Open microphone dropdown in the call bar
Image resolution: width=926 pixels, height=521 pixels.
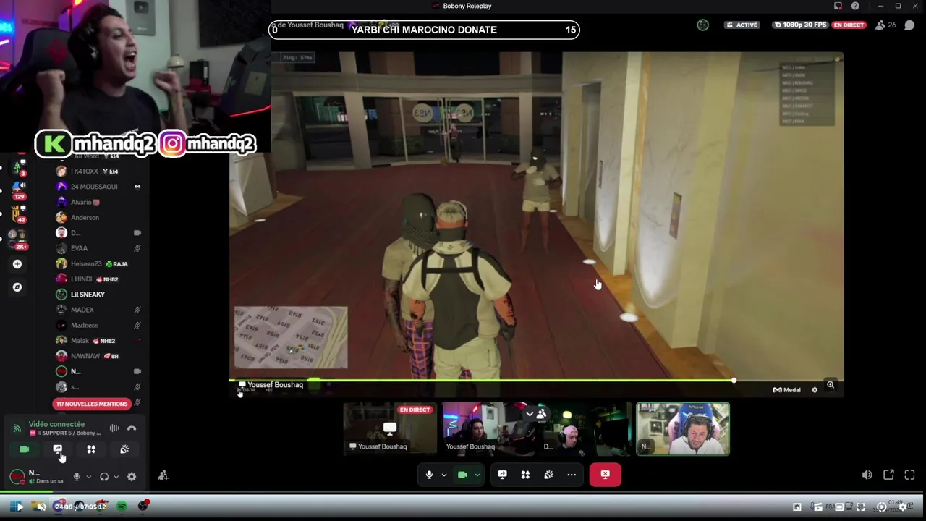coord(443,475)
